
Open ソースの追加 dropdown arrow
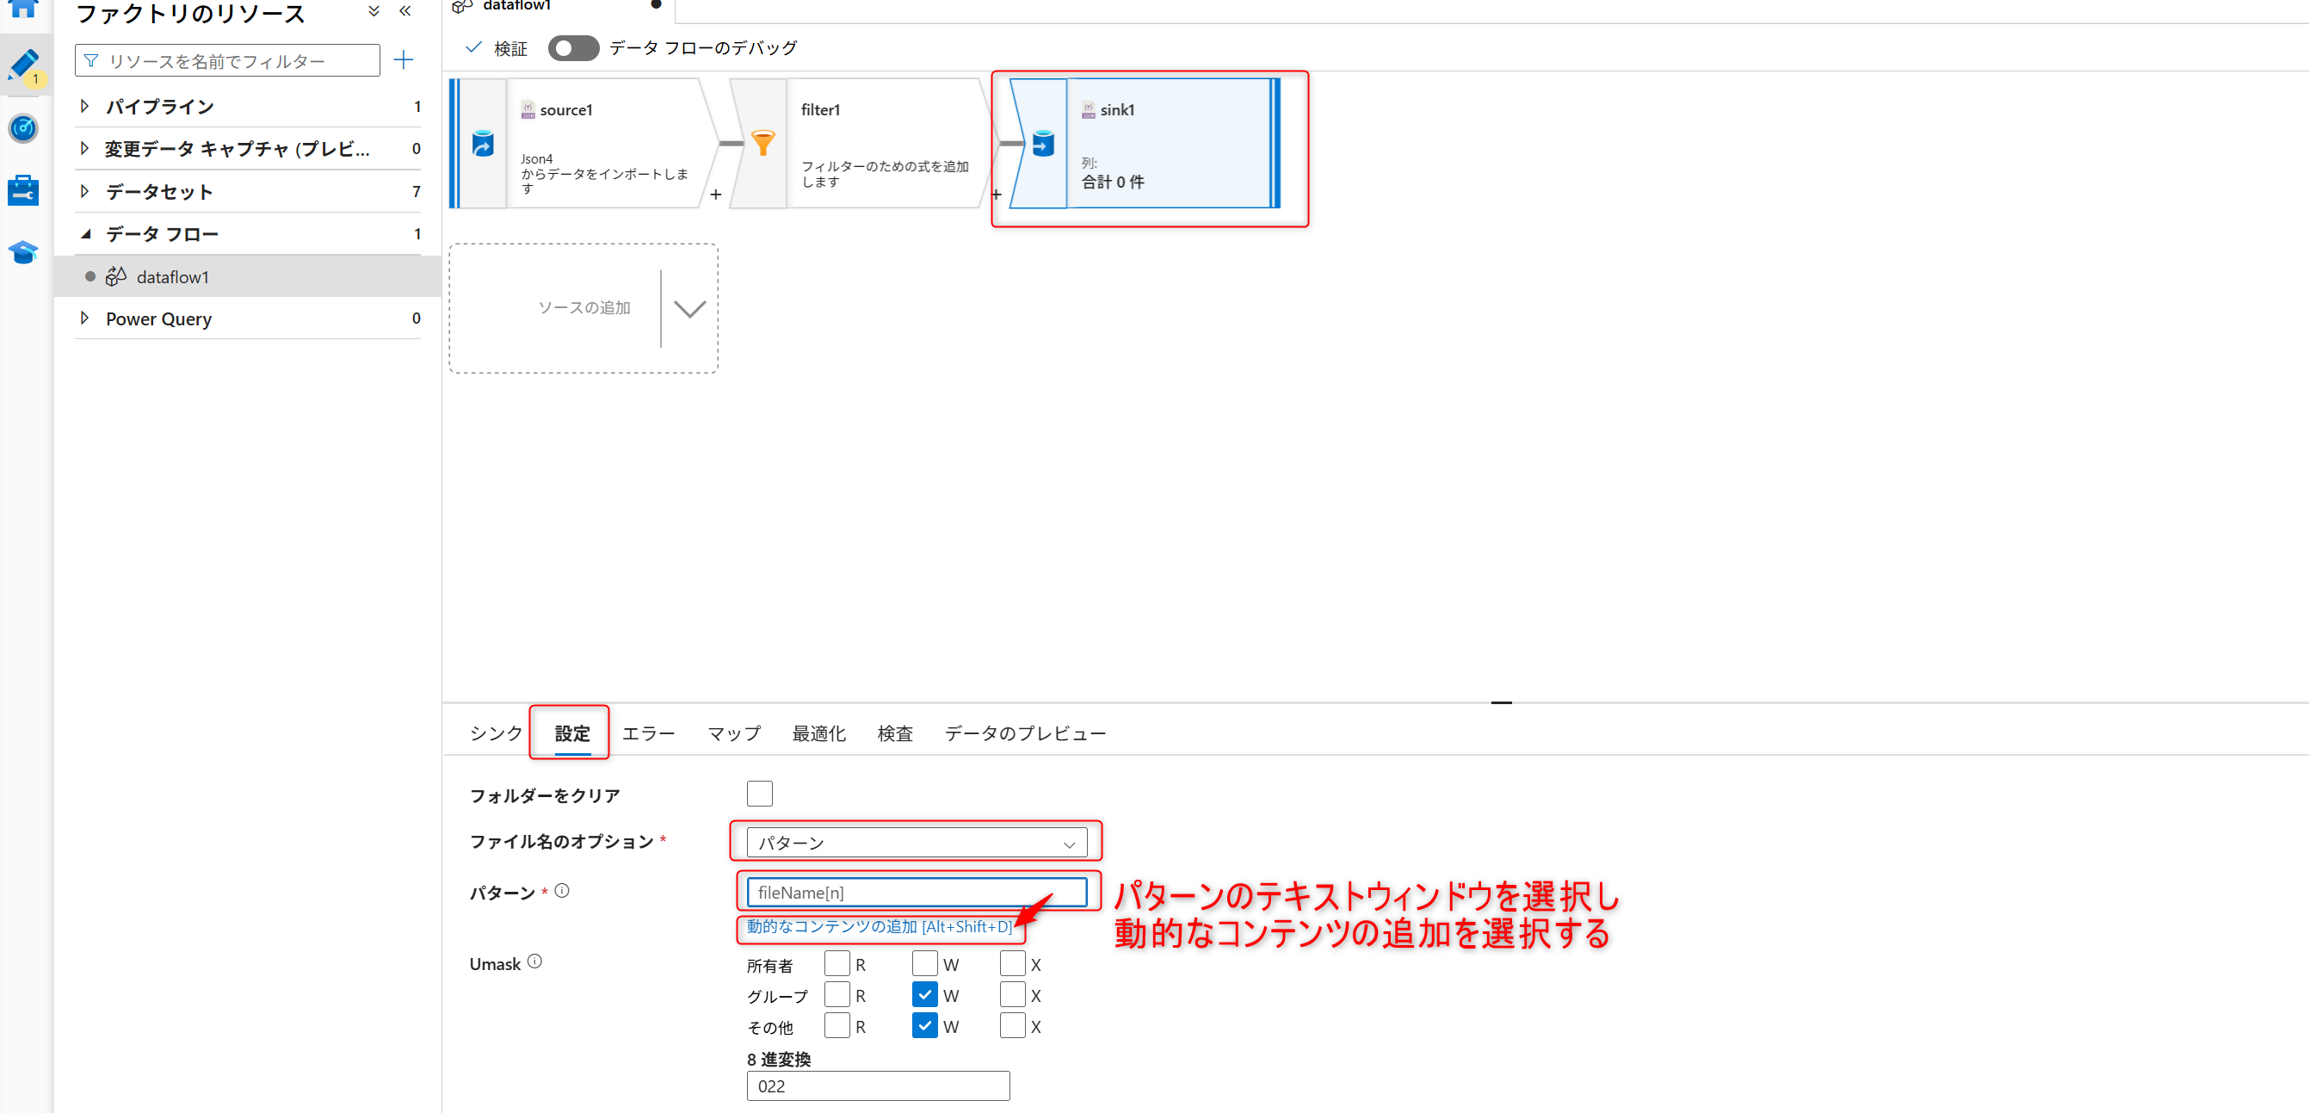(x=689, y=308)
